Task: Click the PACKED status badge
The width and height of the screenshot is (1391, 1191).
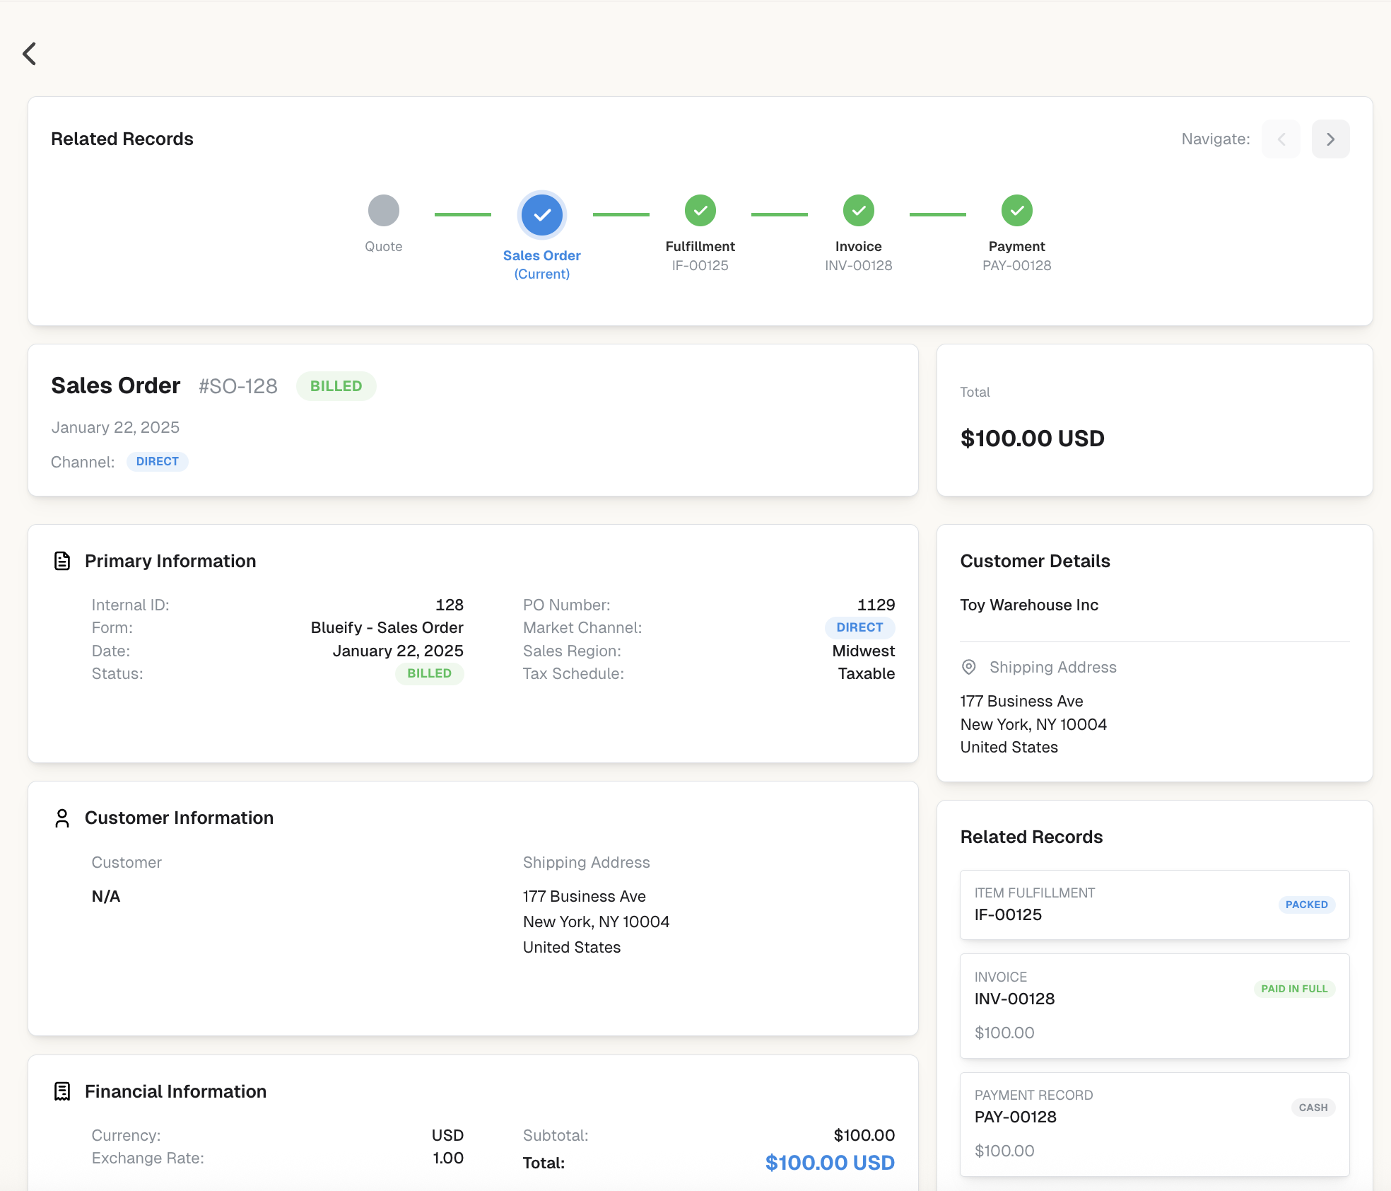Action: coord(1307,905)
